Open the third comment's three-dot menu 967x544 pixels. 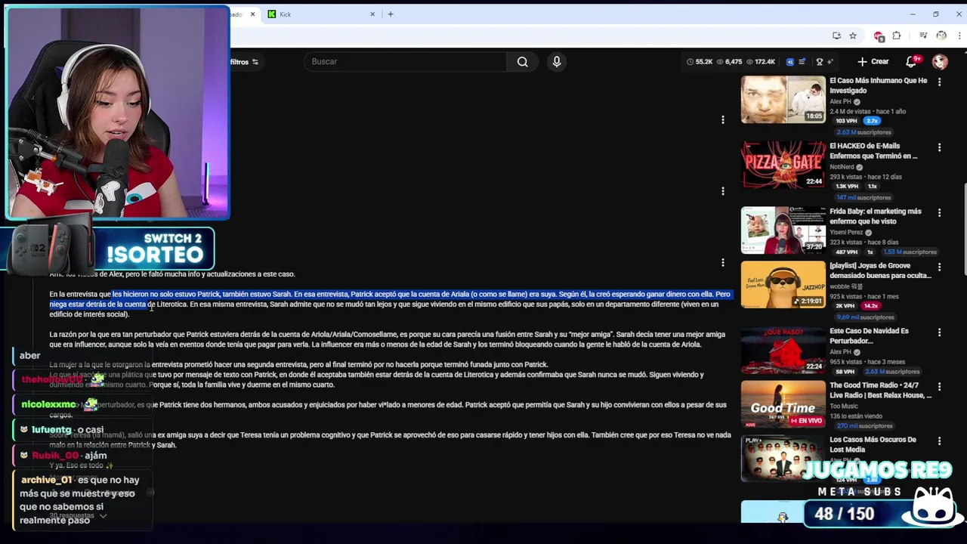click(723, 262)
